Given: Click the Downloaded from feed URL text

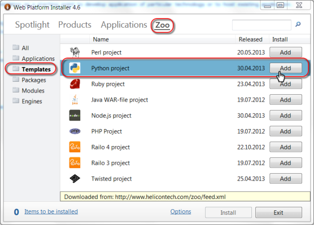Looking at the screenshot, I should (x=145, y=197).
